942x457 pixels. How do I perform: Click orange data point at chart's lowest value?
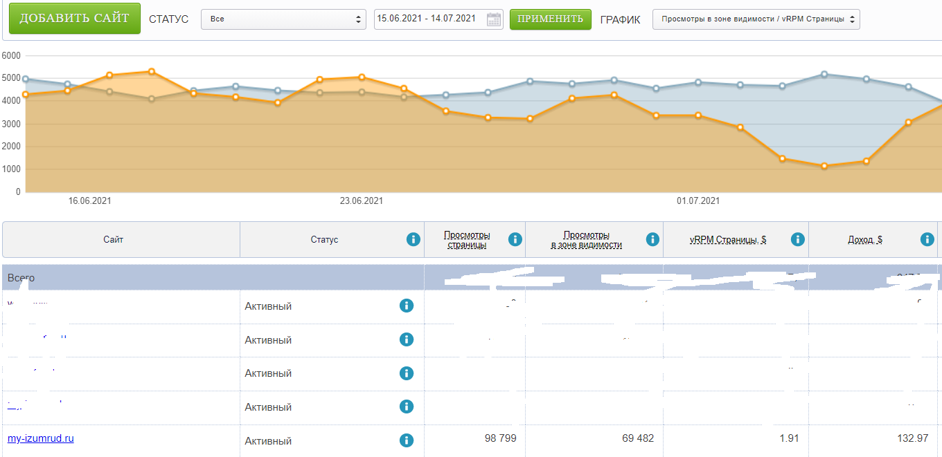pos(824,166)
